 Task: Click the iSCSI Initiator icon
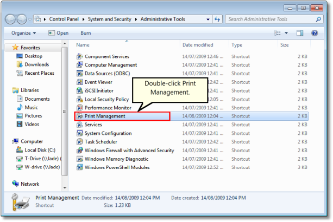80,90
